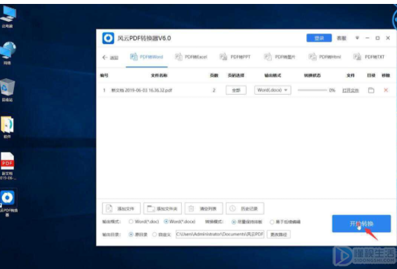Open the 网络 desktop icon
This screenshot has width=397, height=269.
click(x=8, y=53)
